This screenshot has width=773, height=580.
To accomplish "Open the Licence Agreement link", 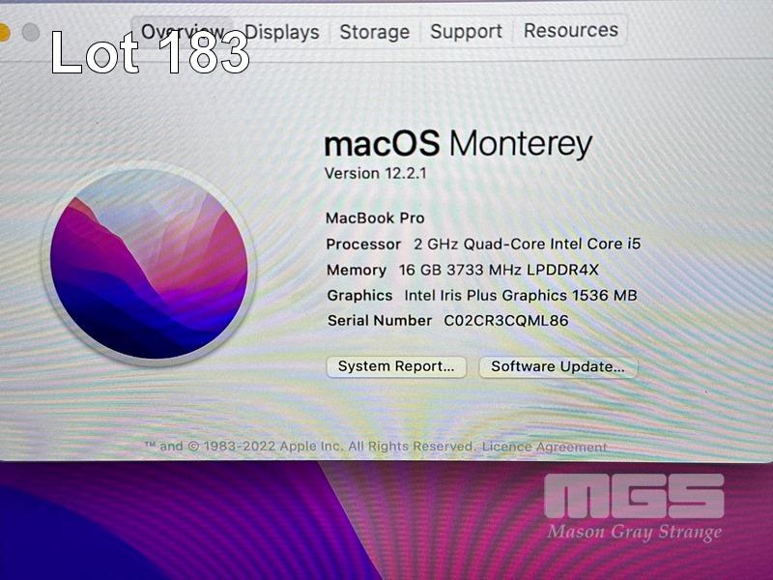I will click(544, 447).
